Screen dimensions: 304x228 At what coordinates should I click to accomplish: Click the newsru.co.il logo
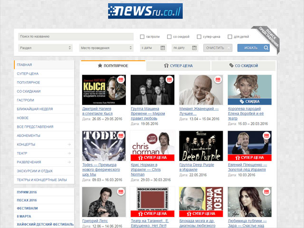[x=145, y=11]
